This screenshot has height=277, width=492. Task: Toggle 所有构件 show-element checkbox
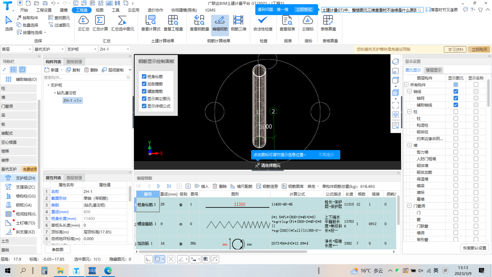point(456,85)
